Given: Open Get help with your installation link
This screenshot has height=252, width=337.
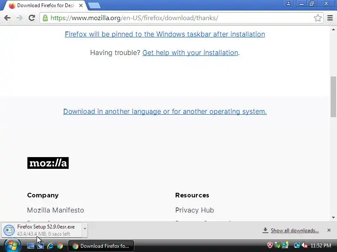Looking at the screenshot, I should [x=190, y=53].
